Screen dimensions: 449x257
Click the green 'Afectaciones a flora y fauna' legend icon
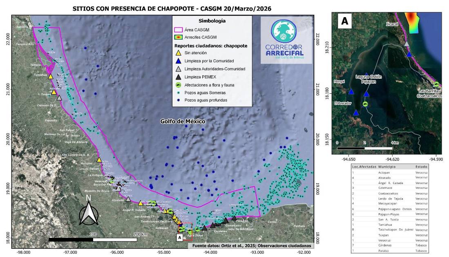click(178, 85)
